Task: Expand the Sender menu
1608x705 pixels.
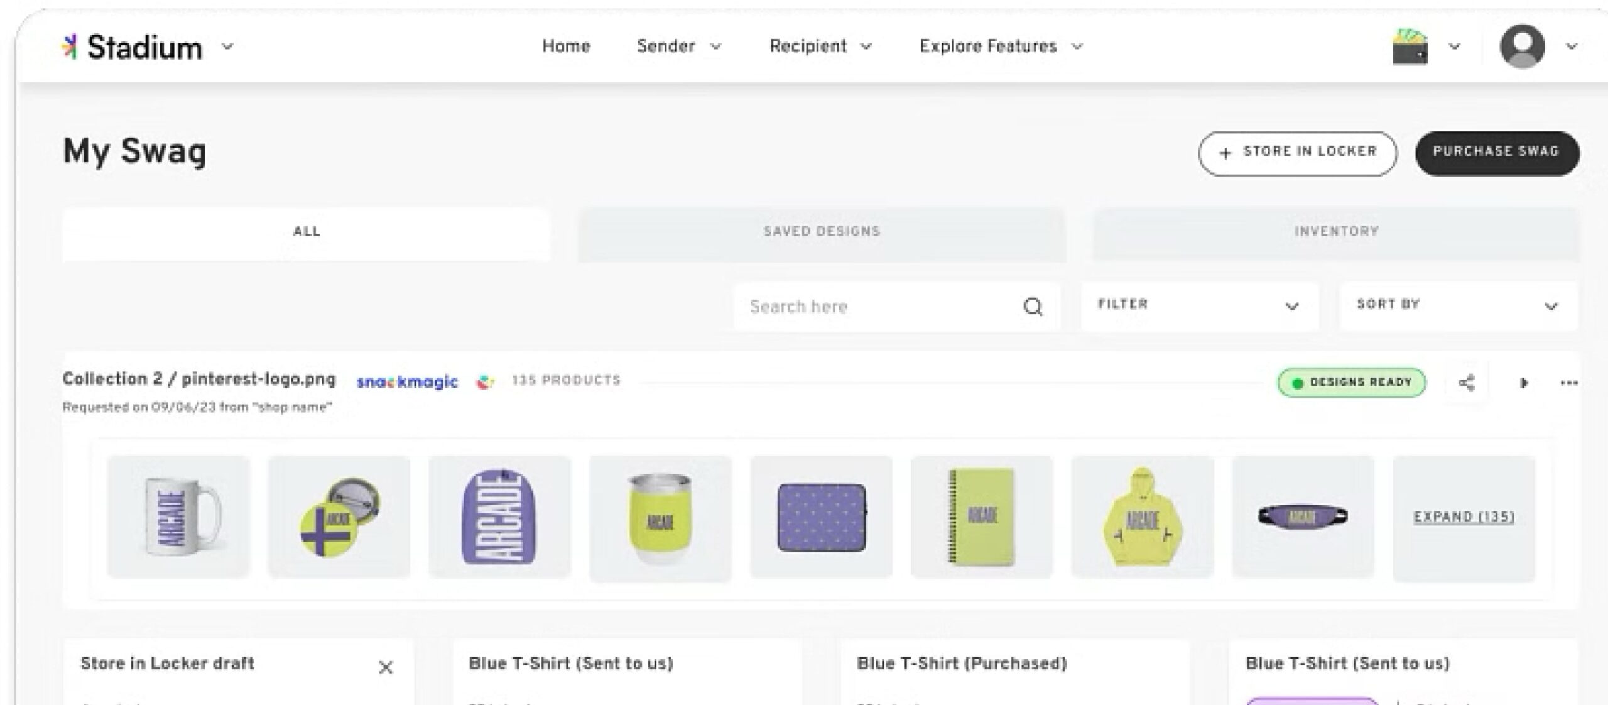Action: [x=678, y=46]
